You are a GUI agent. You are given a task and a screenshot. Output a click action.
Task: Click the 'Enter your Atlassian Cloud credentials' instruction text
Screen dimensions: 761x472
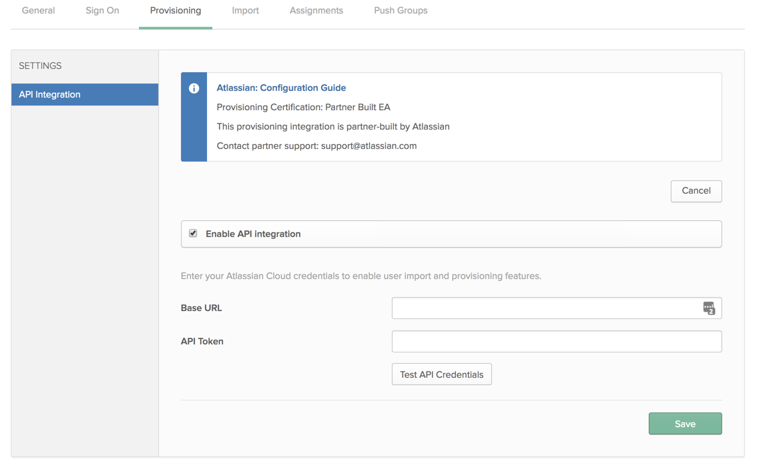(x=360, y=276)
